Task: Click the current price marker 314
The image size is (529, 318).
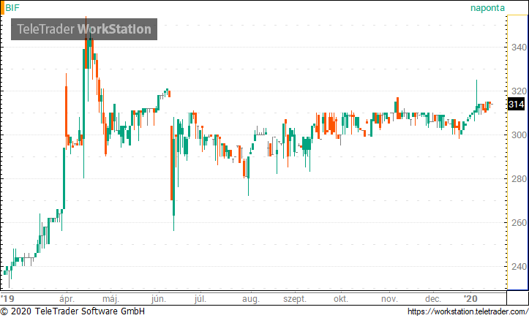Action: (516, 105)
